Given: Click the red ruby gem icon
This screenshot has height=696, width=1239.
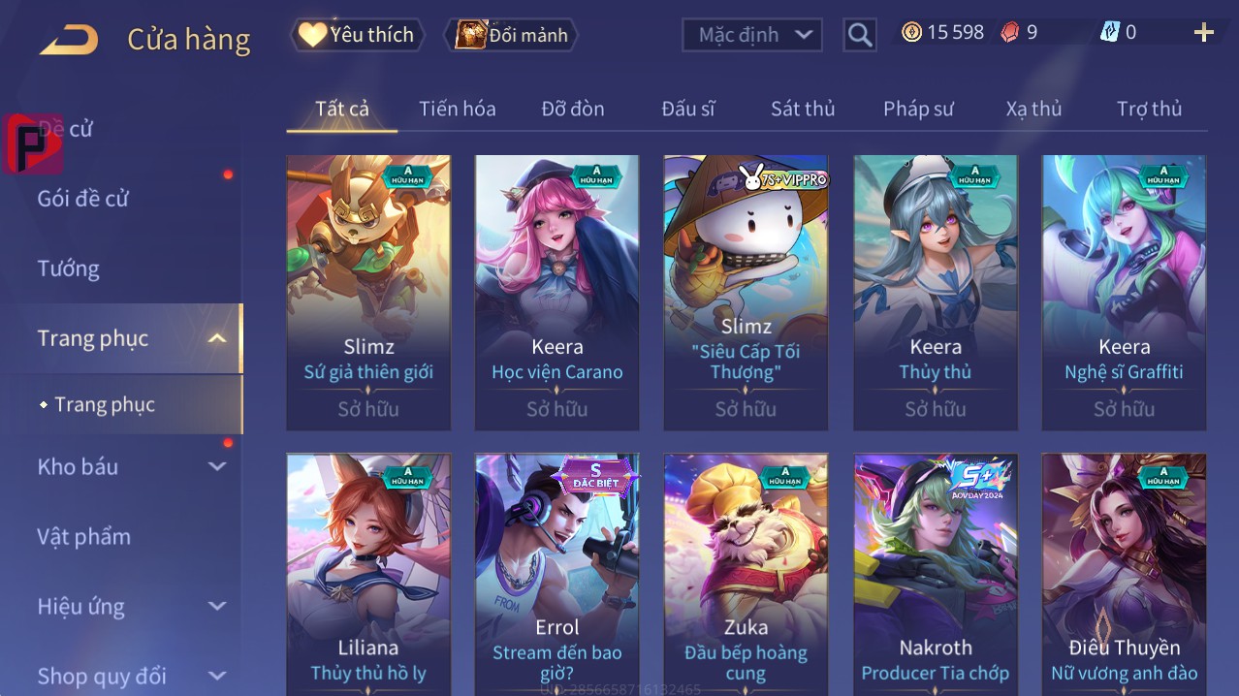Looking at the screenshot, I should coord(1010,32).
